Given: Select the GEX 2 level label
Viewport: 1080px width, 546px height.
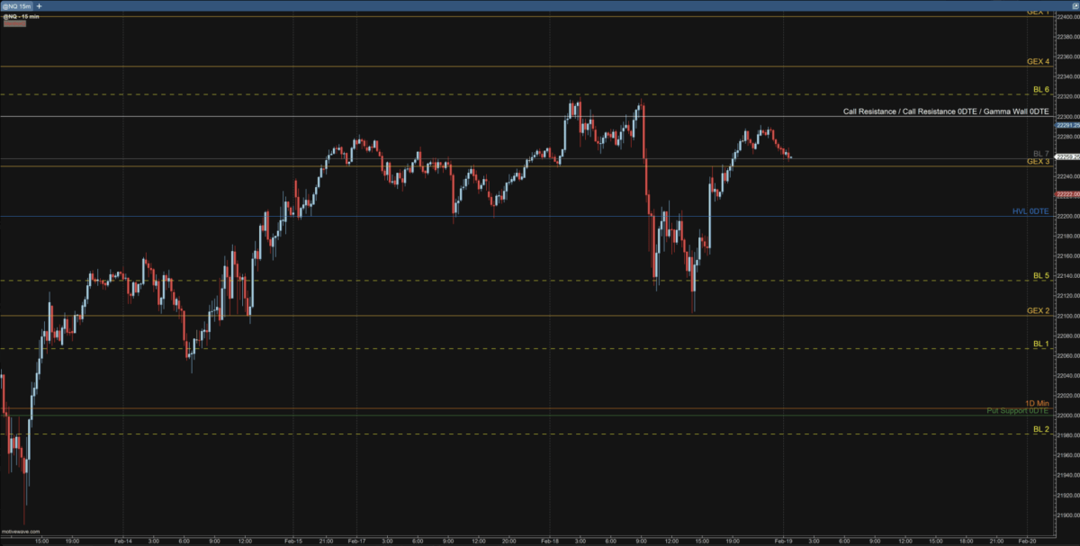Looking at the screenshot, I should point(1038,310).
